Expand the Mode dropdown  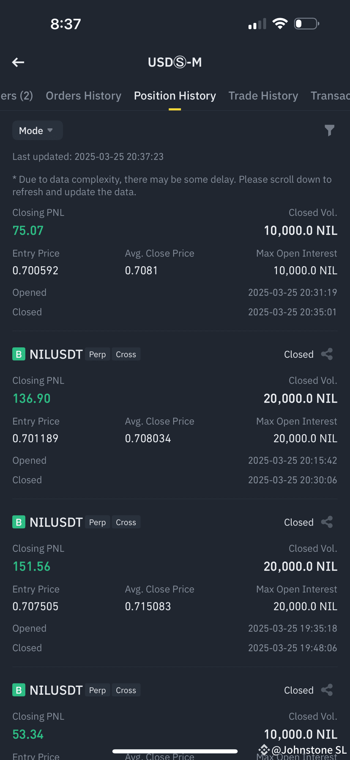37,130
